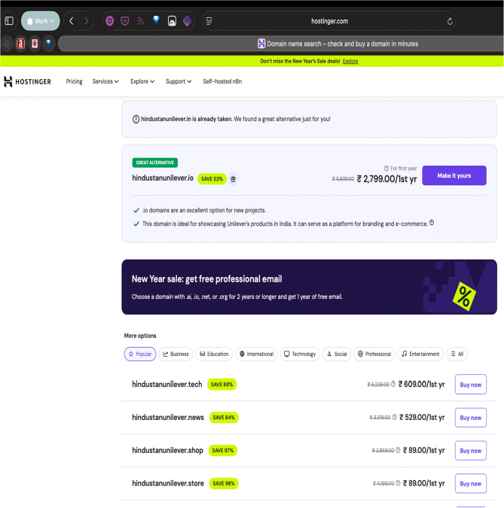
Task: Click the info icon next to .shop old price
Action: (x=398, y=450)
